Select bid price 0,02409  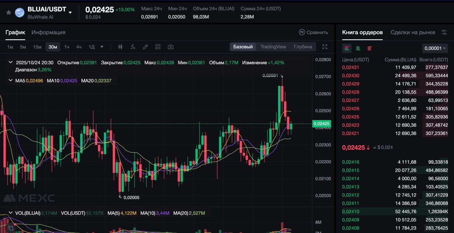coord(350,220)
